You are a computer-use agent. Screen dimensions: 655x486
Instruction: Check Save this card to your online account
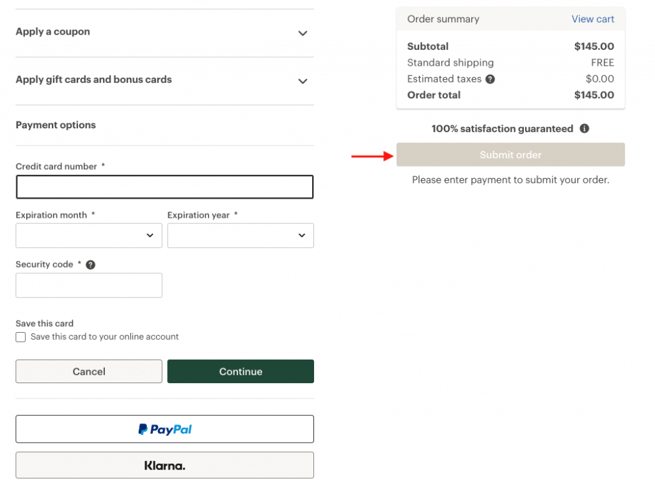[21, 337]
